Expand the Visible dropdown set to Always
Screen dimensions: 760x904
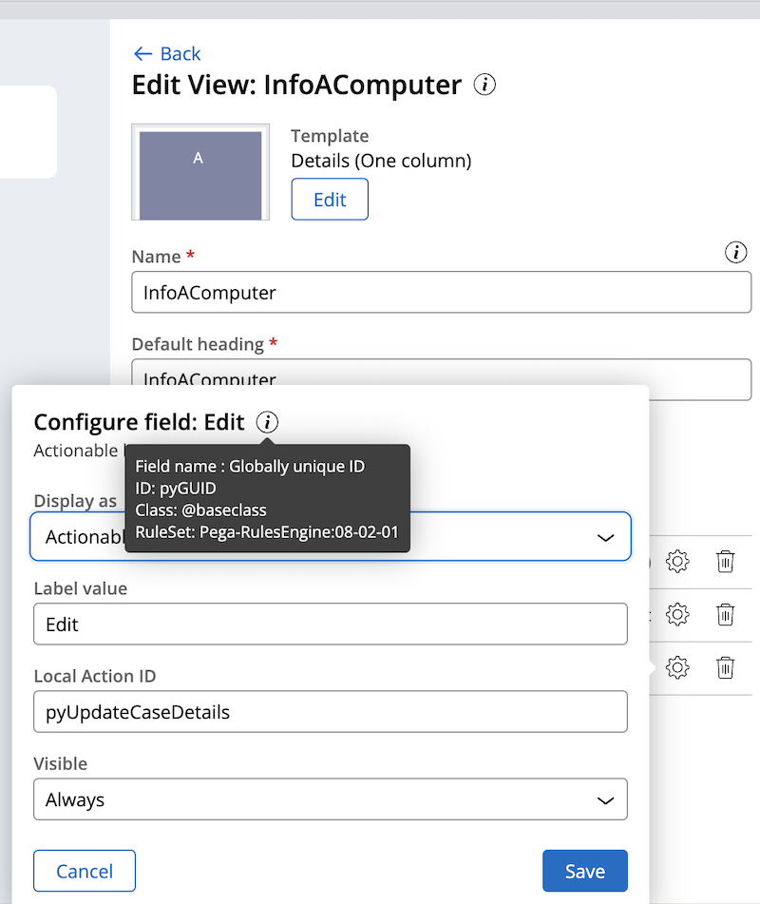point(331,799)
